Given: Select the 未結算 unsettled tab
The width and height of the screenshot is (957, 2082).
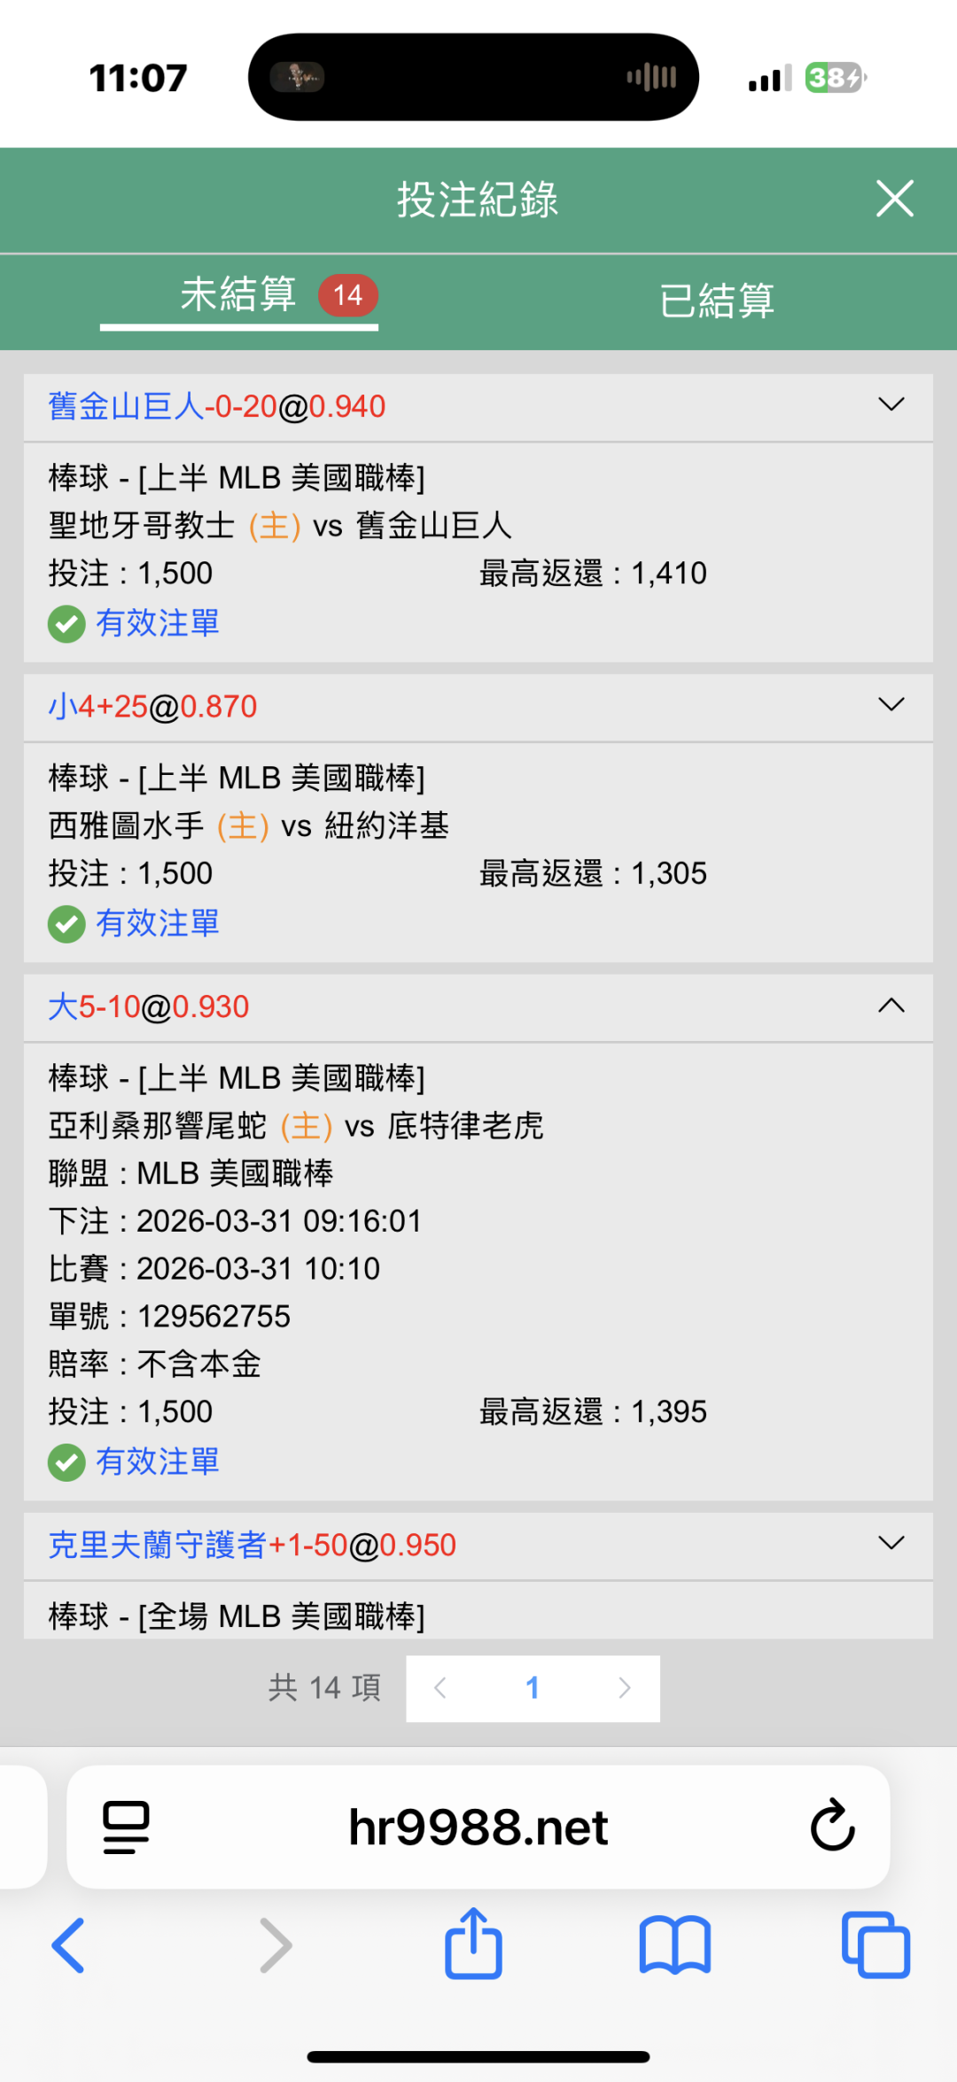Looking at the screenshot, I should tap(239, 295).
